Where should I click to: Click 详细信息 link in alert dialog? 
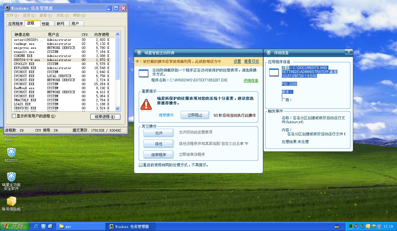coord(251,81)
